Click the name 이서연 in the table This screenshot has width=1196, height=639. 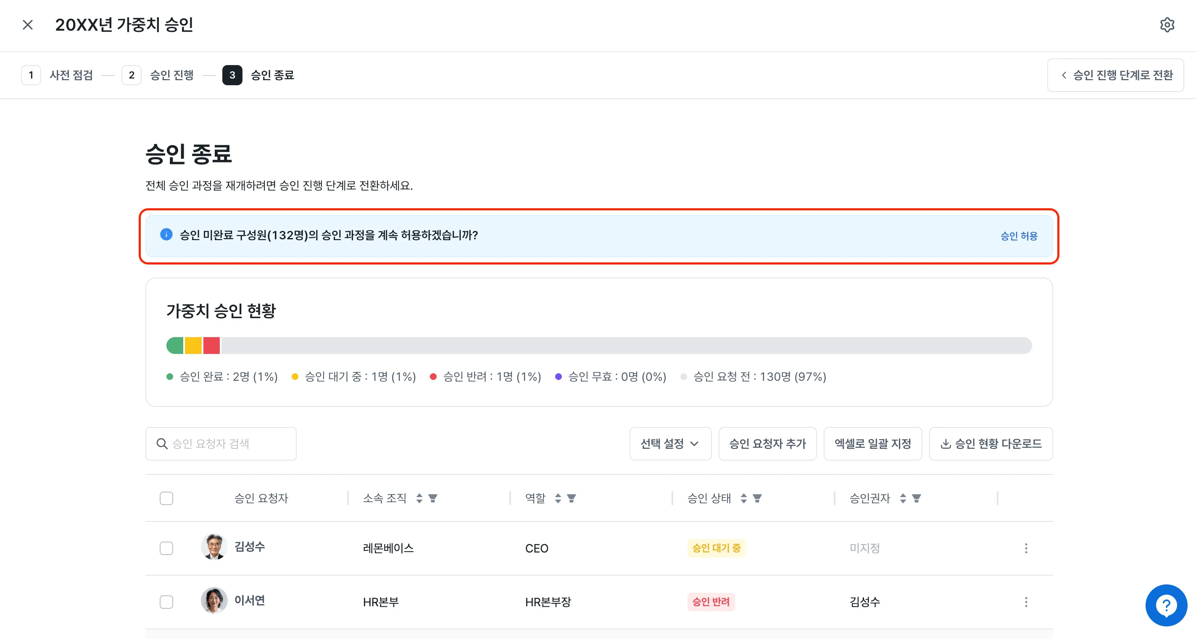pyautogui.click(x=249, y=600)
